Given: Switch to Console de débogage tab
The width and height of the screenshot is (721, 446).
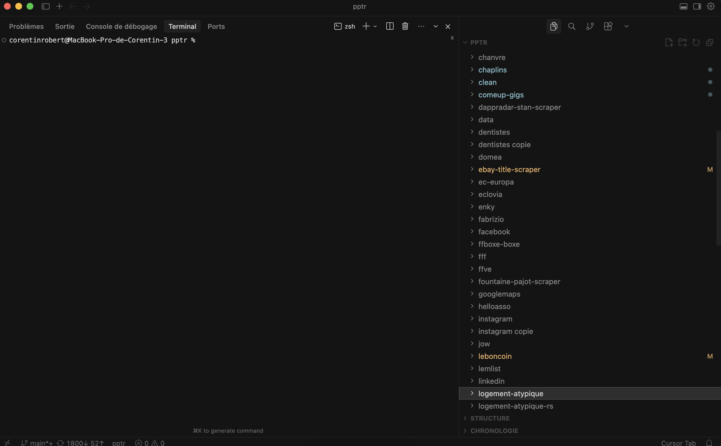Looking at the screenshot, I should [121, 26].
